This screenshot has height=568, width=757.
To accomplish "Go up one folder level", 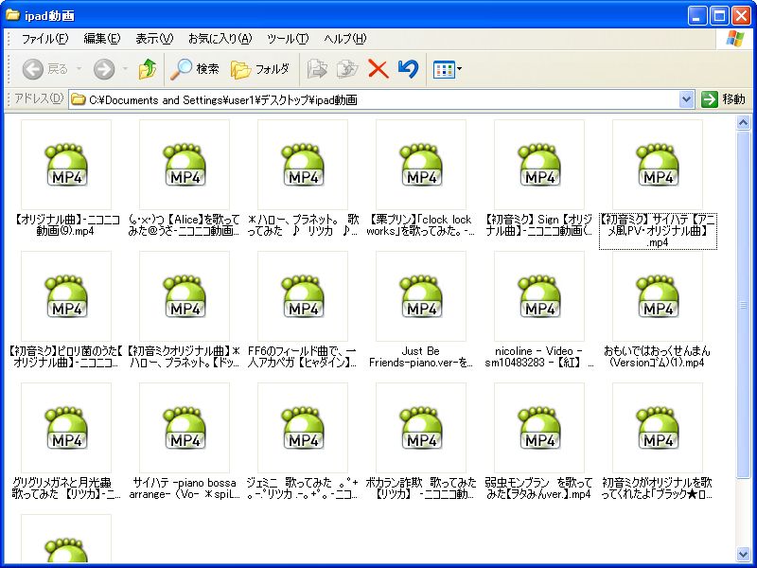I will pyautogui.click(x=148, y=69).
